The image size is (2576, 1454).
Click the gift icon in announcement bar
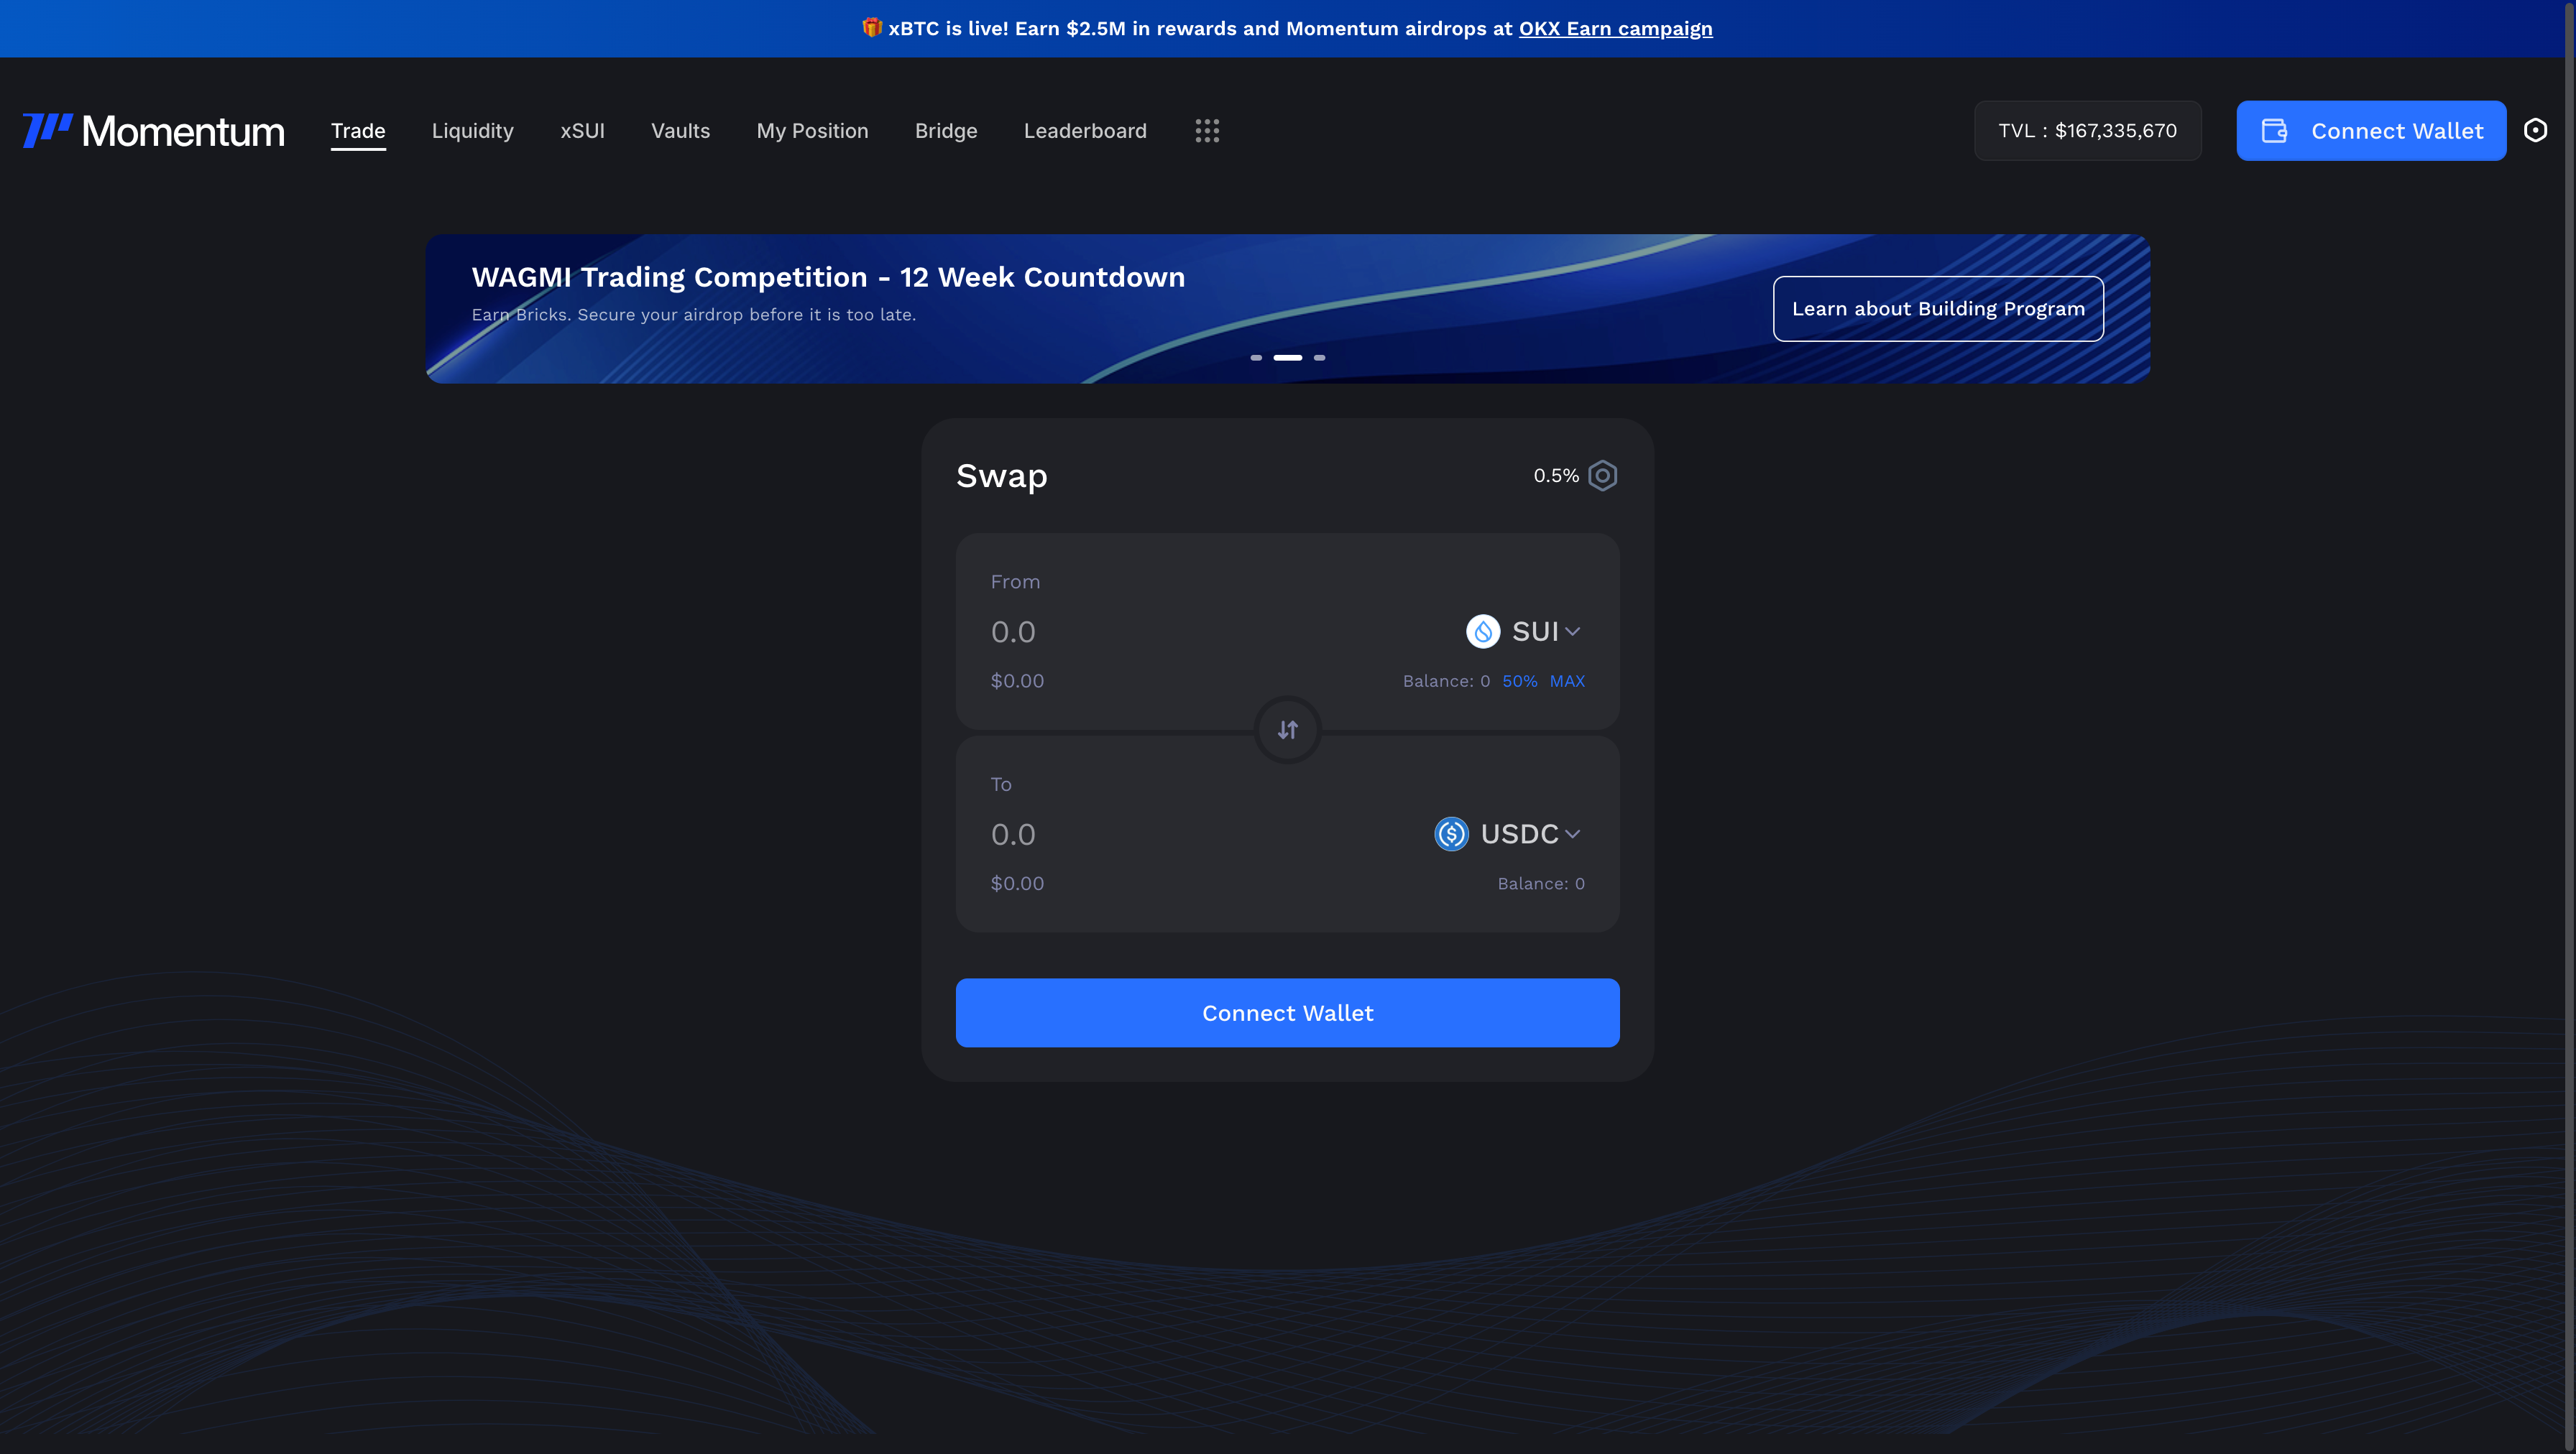click(x=872, y=28)
